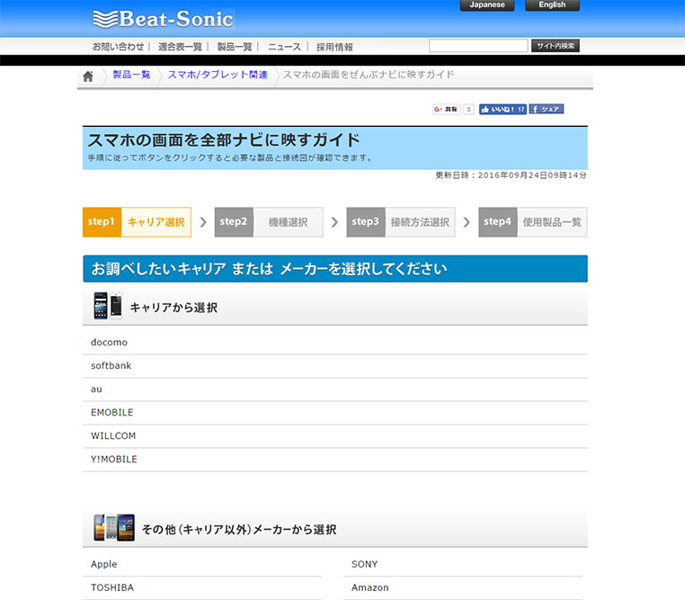Select the step1 キャリア選択 tab

[137, 222]
